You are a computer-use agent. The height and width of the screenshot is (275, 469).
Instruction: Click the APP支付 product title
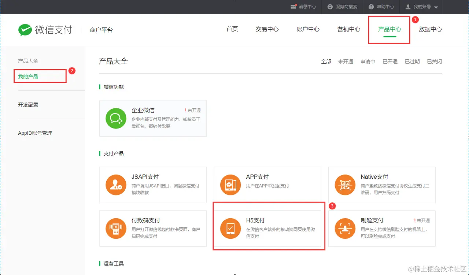[x=258, y=177]
